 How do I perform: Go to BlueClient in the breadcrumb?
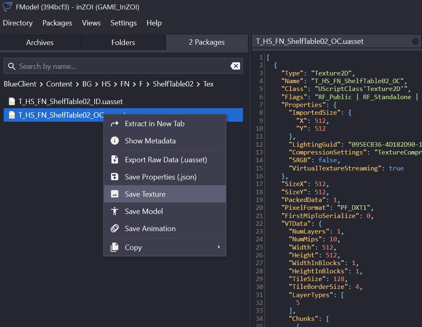(20, 84)
